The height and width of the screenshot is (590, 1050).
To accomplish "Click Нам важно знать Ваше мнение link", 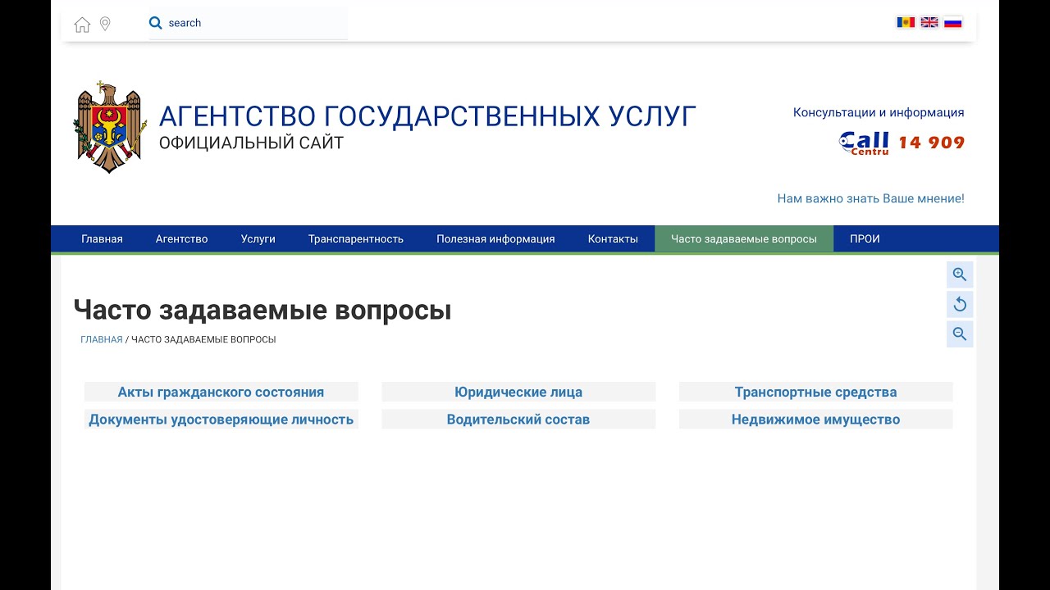I will click(x=870, y=198).
